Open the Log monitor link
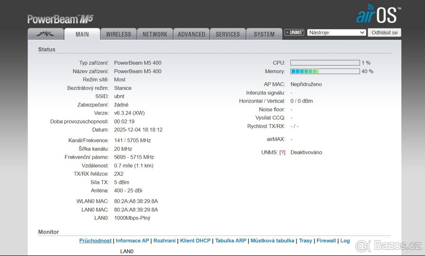The height and width of the screenshot is (256, 425). (345, 241)
